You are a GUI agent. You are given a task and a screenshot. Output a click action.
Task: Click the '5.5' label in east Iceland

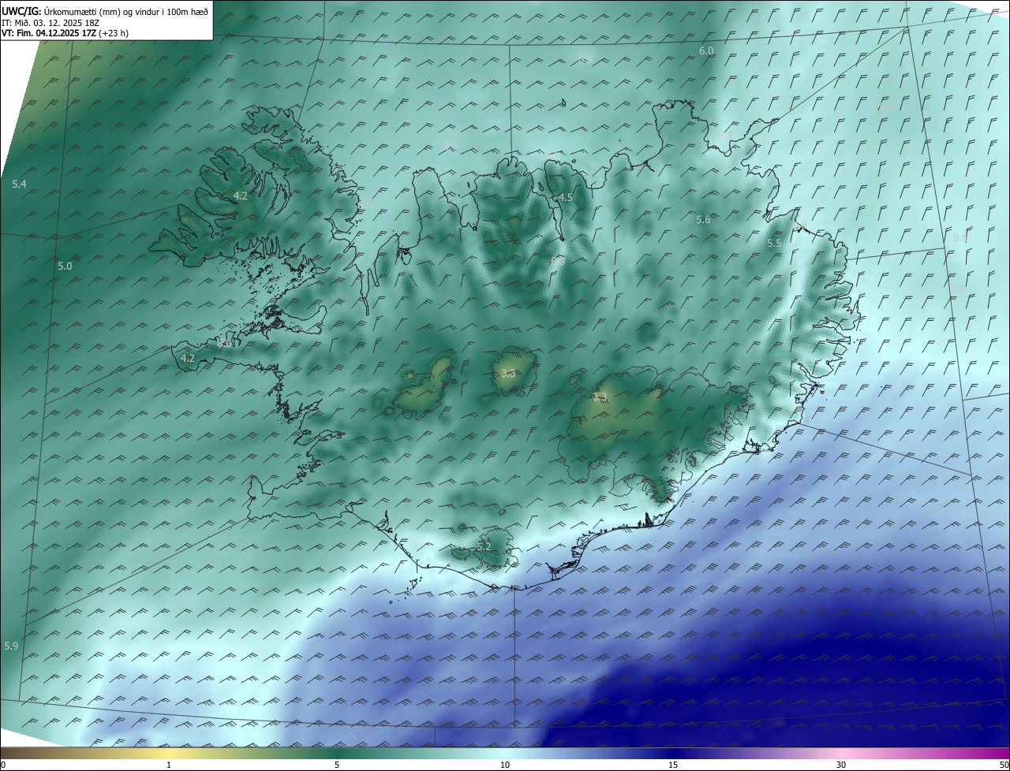[774, 244]
